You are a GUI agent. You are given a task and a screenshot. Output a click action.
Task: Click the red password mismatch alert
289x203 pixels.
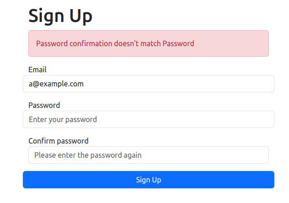point(148,43)
